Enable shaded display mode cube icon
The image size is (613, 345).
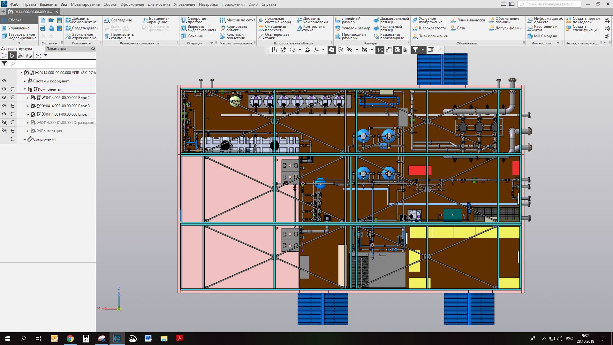[x=332, y=50]
